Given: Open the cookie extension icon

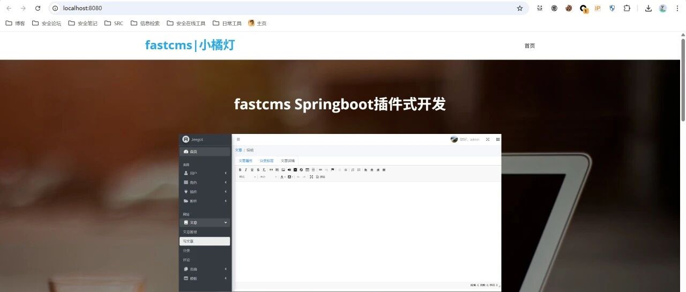Looking at the screenshot, I should coord(569,8).
